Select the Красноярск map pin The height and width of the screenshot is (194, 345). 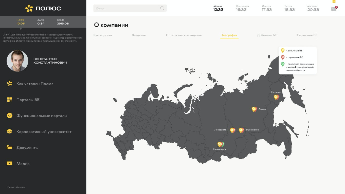[221, 144]
